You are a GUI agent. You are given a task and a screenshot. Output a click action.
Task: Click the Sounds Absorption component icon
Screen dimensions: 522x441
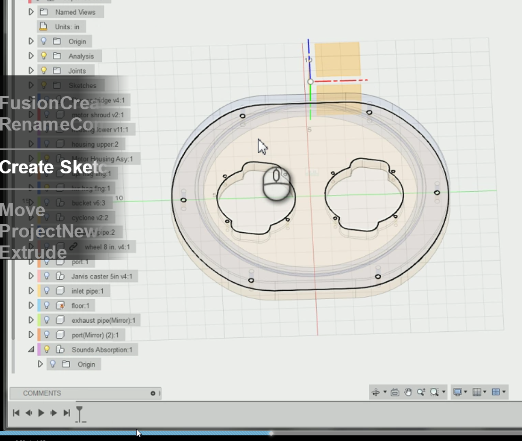[60, 350]
